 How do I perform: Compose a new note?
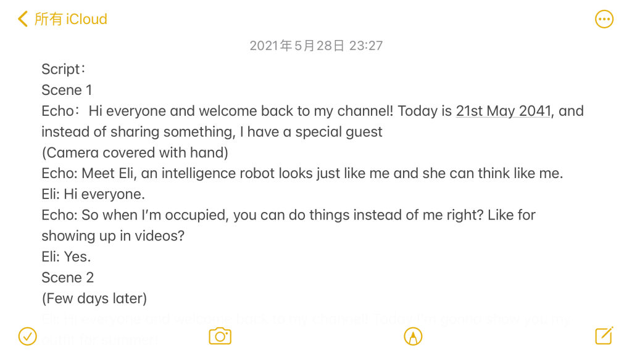tap(604, 336)
